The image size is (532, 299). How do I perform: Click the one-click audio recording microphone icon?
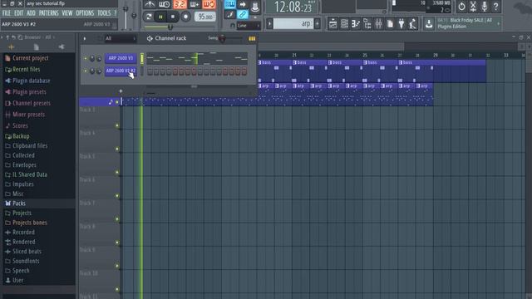(485, 6)
